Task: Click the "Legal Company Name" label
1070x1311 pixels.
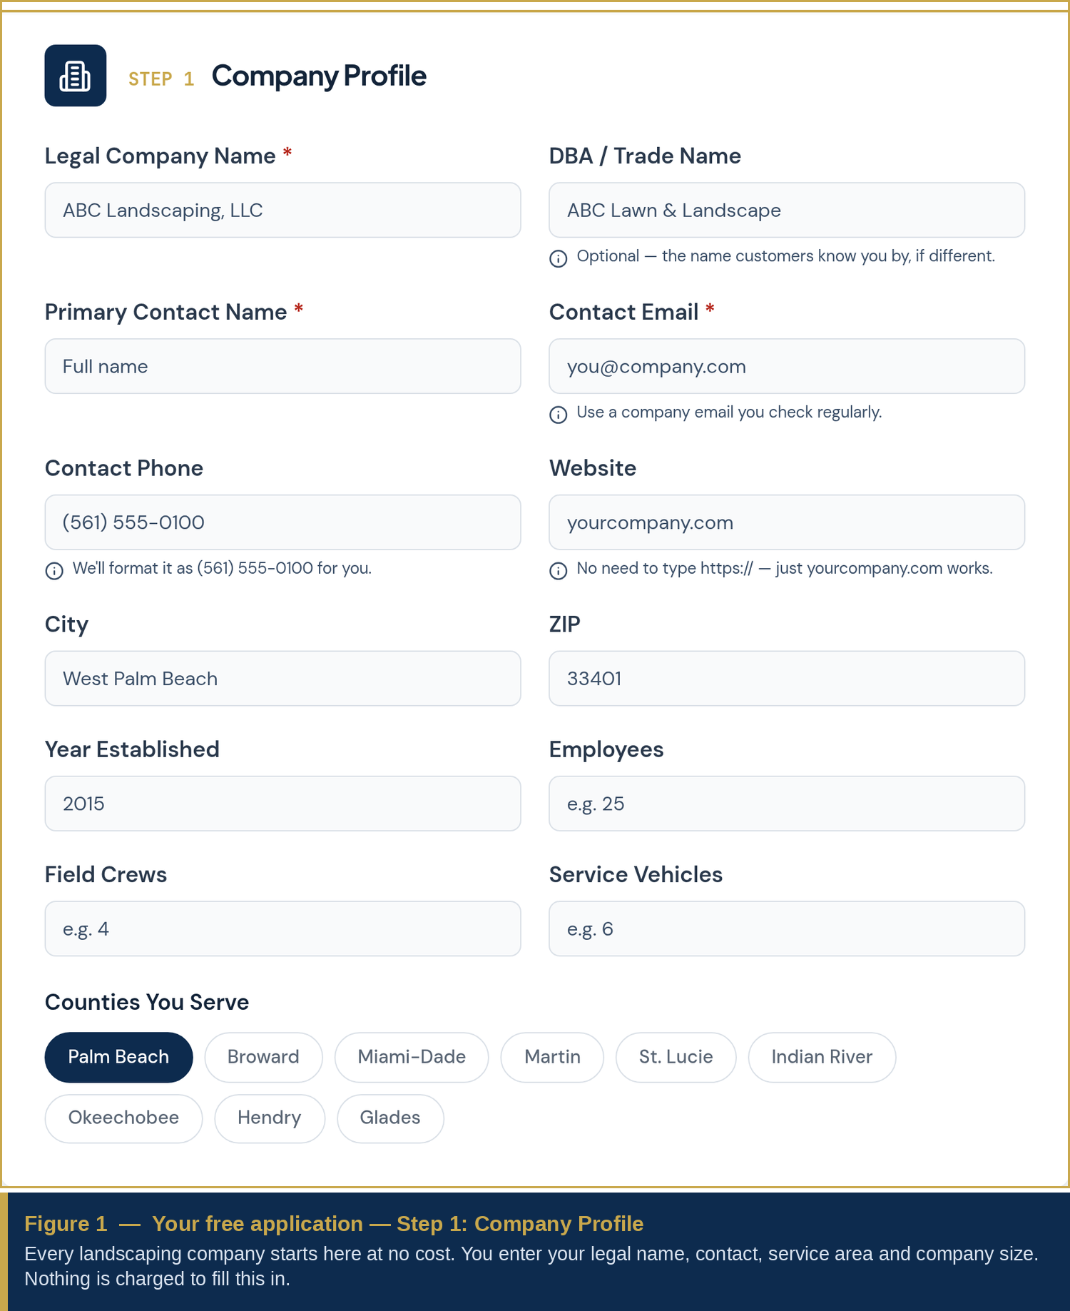Action: [160, 156]
